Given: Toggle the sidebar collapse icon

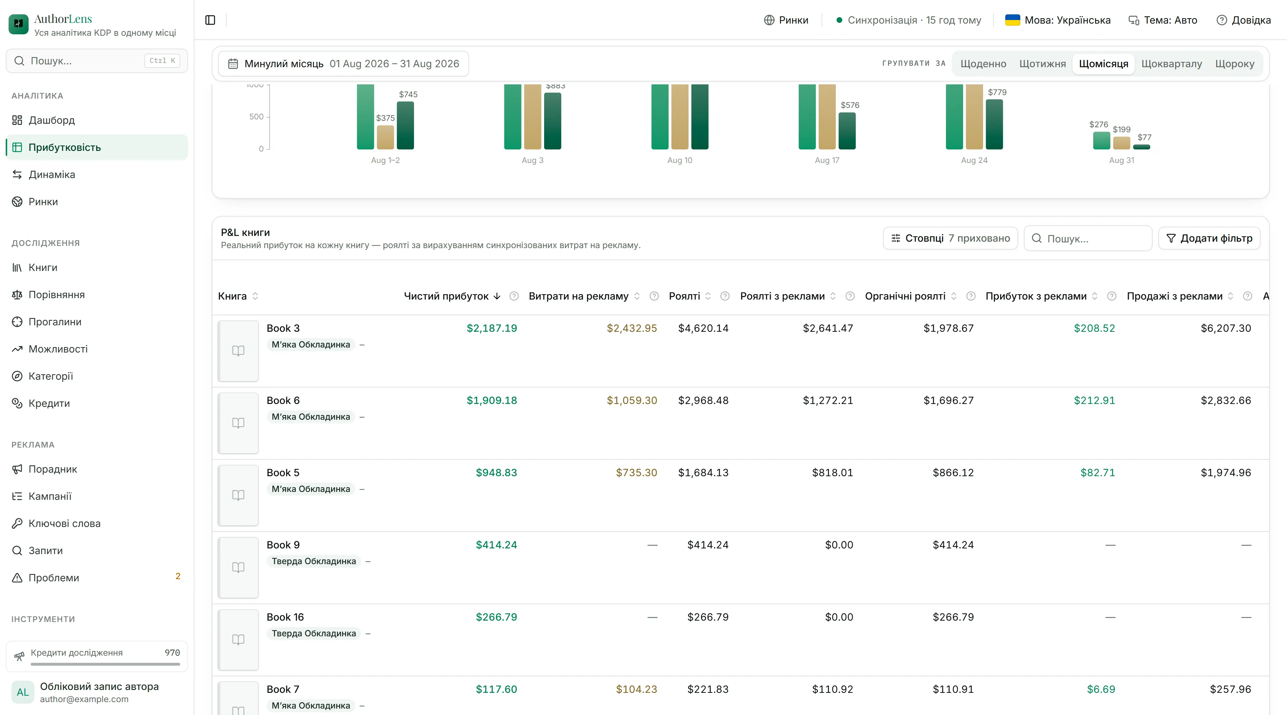Looking at the screenshot, I should pos(210,20).
